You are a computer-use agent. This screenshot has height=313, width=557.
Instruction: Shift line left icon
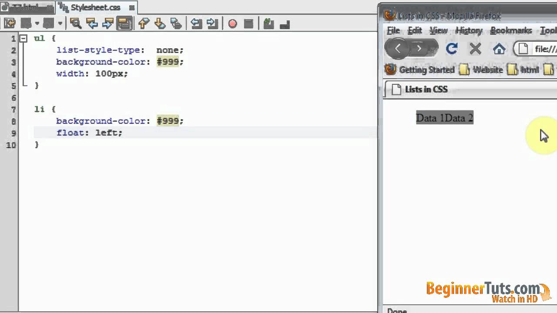196,23
